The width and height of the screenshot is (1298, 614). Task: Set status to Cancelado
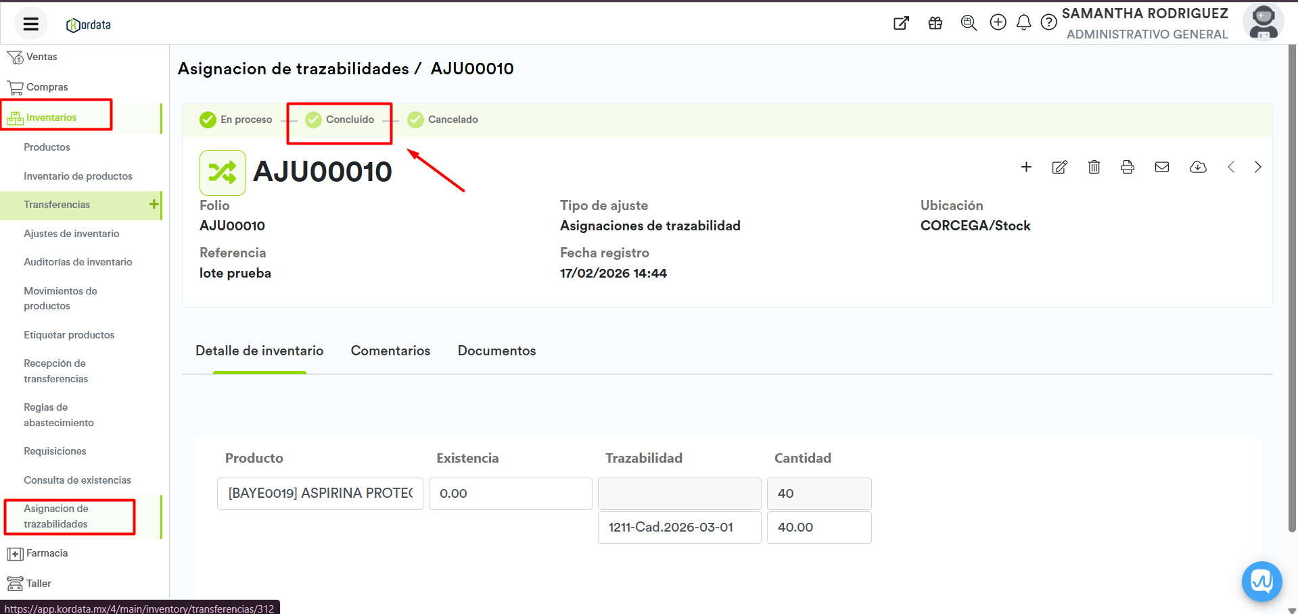pyautogui.click(x=443, y=120)
